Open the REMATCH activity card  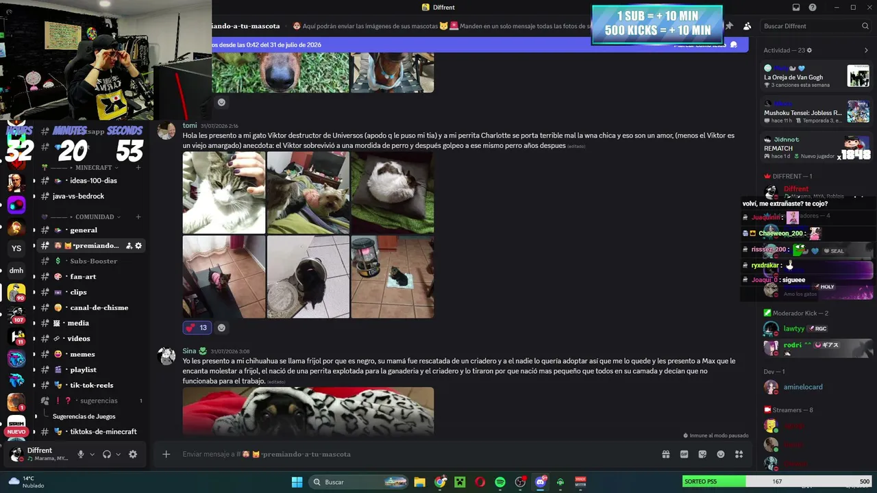pyautogui.click(x=817, y=147)
